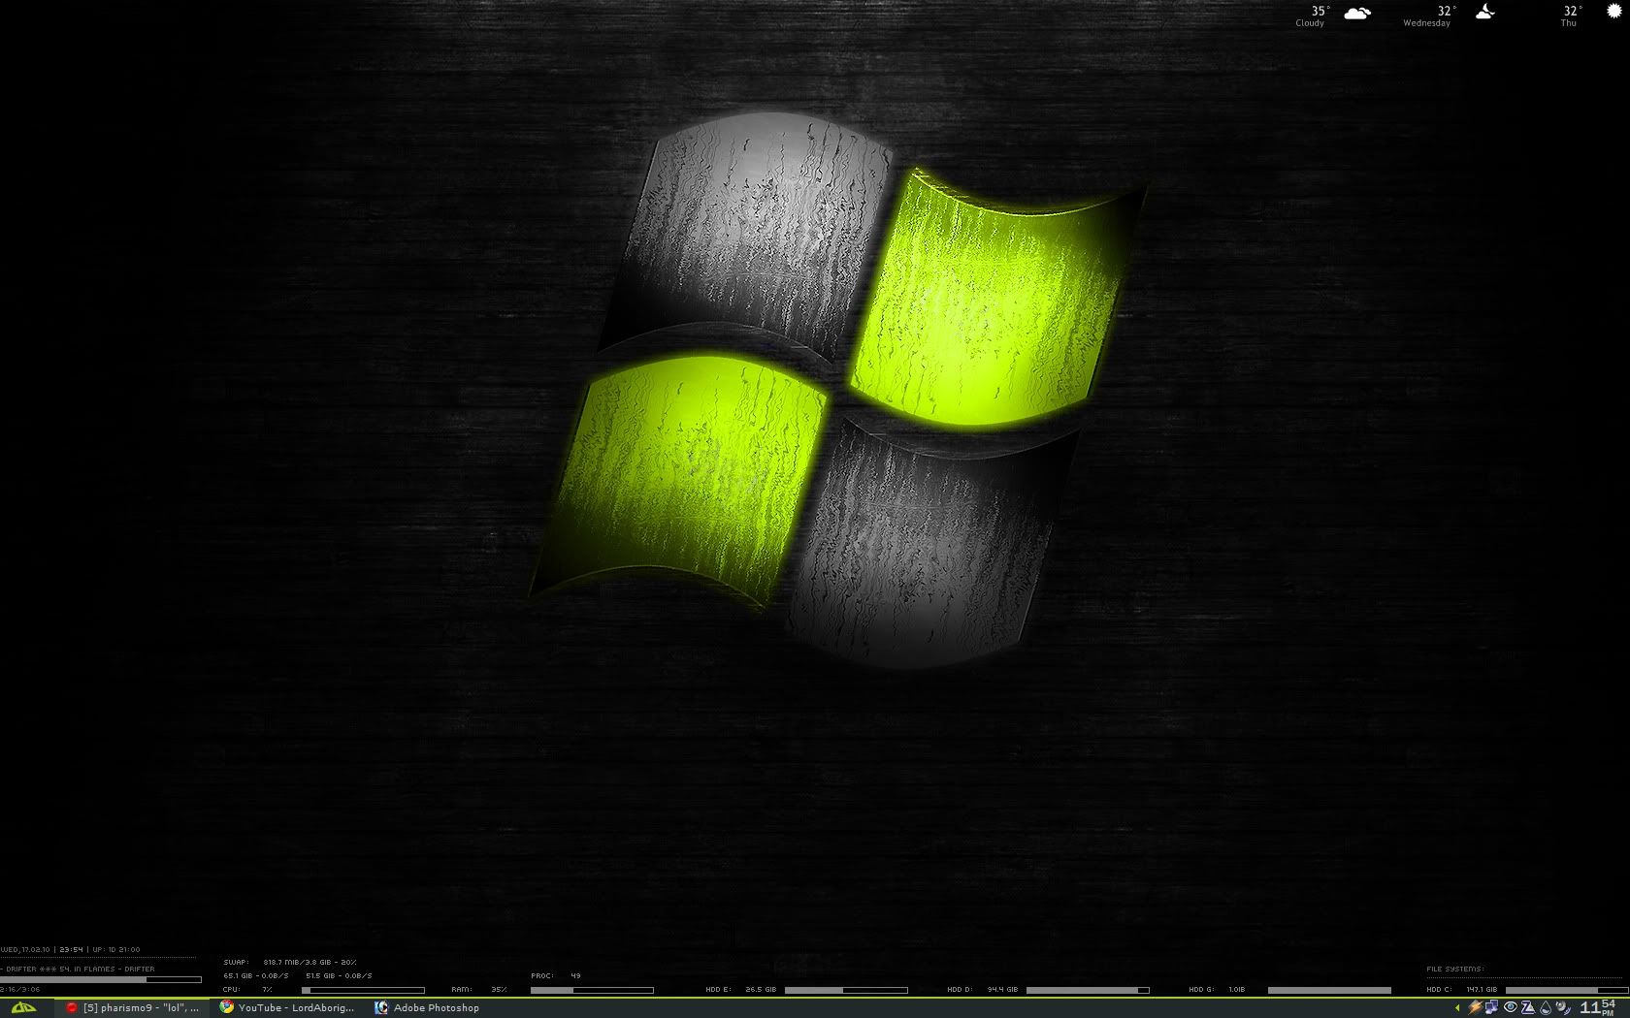Screen dimensions: 1630x1018
Task: Open the ZoneAlarm ZA tray icon
Action: (x=1528, y=1008)
